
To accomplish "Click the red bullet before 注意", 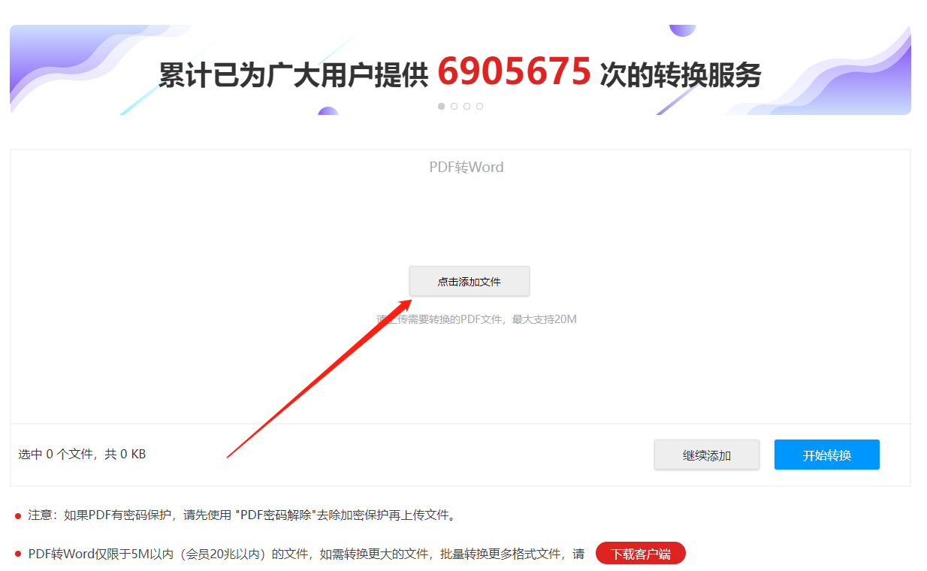I will [x=18, y=515].
